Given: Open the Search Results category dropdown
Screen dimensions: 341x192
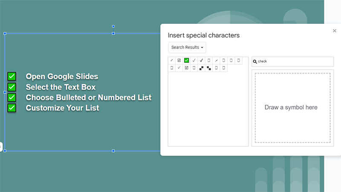Looking at the screenshot, I should (x=187, y=47).
